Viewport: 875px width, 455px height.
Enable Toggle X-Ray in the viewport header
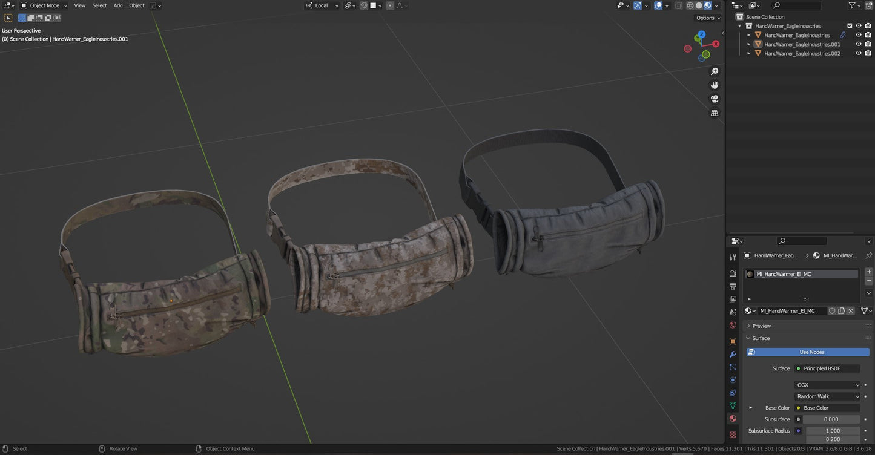[x=678, y=5]
